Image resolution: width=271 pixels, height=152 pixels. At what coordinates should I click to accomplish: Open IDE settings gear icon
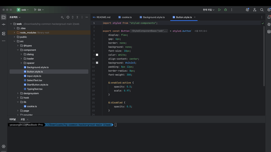[x=269, y=10]
